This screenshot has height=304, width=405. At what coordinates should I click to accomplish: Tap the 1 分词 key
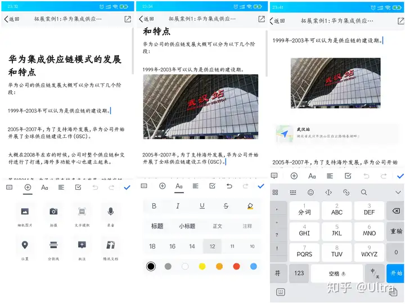point(304,210)
